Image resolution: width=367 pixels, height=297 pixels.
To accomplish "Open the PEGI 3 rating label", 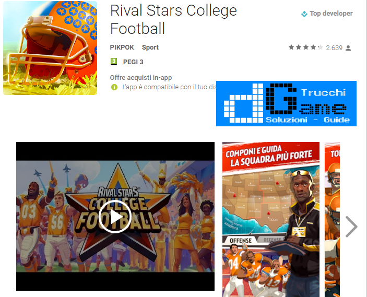I will [133, 62].
